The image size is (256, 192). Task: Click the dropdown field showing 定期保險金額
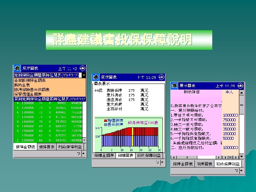click(48, 75)
